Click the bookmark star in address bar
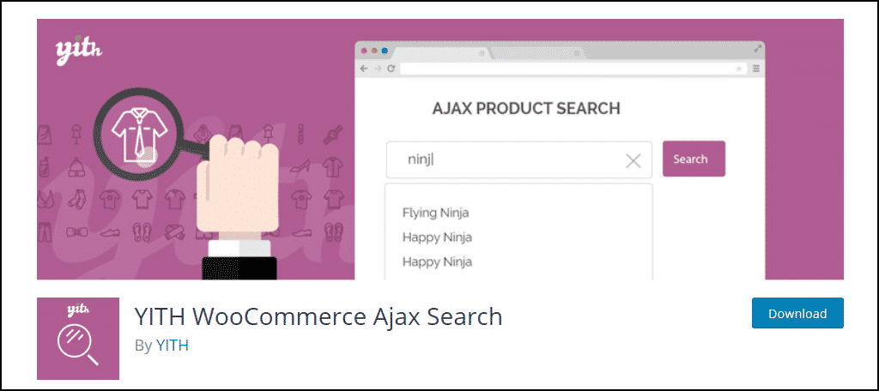 point(738,69)
